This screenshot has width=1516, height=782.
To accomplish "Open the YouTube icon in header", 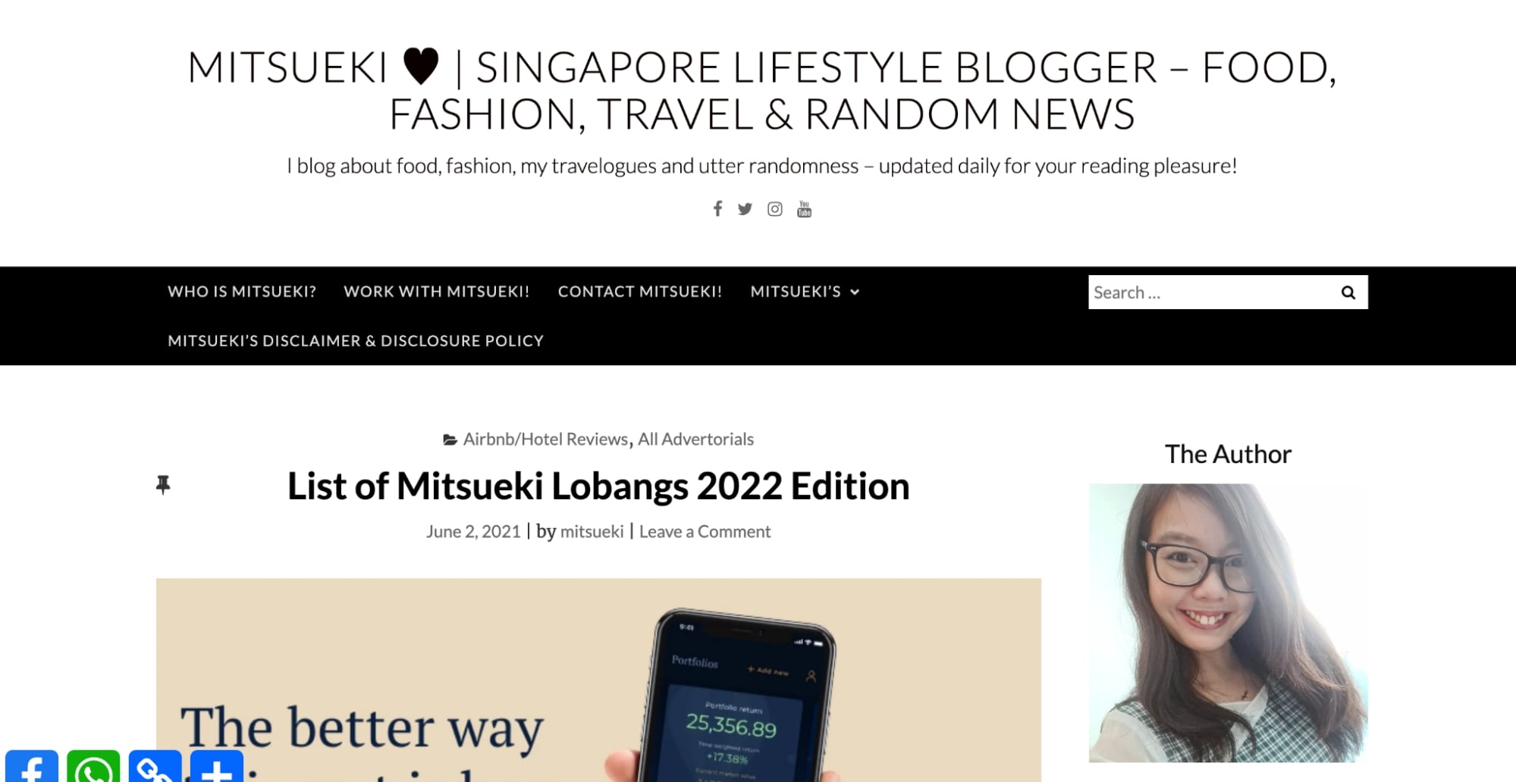I will pos(804,209).
